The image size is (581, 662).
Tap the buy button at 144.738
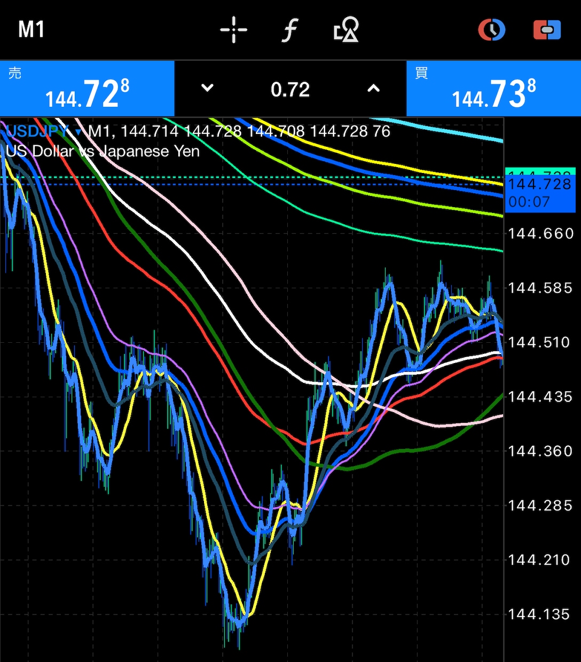tap(493, 89)
